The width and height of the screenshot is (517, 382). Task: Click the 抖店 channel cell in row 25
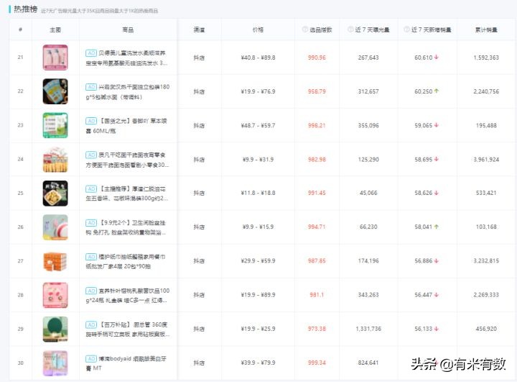[199, 193]
